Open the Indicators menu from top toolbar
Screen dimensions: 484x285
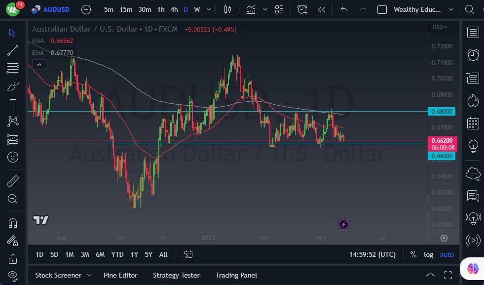point(251,9)
